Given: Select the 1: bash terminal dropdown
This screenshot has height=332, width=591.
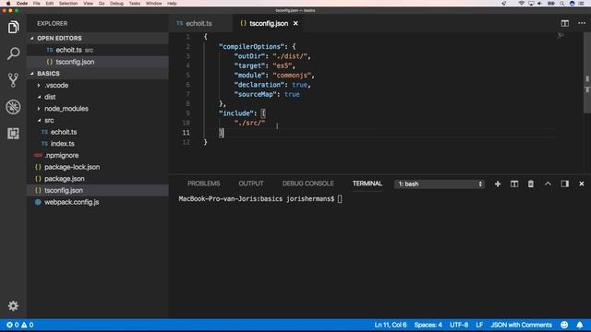Looking at the screenshot, I should point(440,184).
